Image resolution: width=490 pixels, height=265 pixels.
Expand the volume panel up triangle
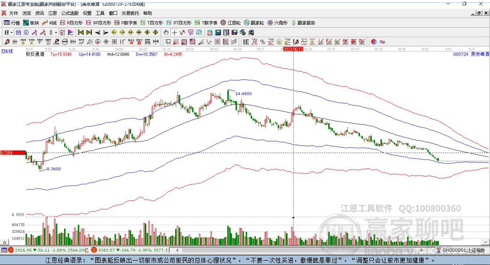click(4, 242)
